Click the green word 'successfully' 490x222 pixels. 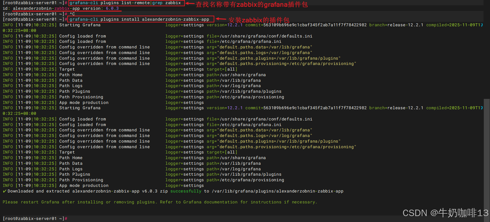[186, 191]
